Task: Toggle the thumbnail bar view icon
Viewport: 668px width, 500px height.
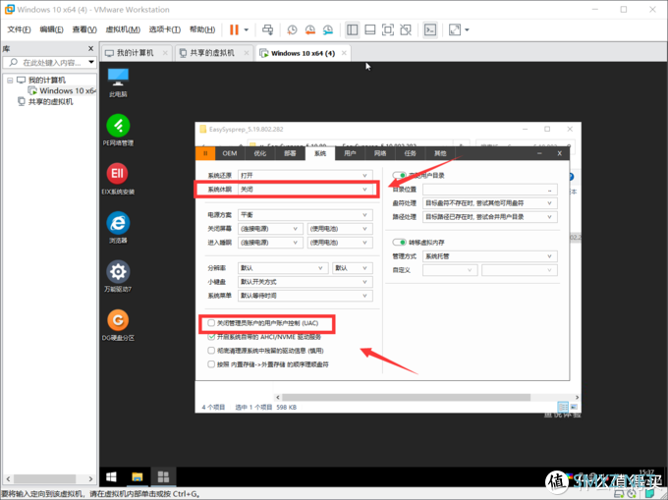Action: 370,29
